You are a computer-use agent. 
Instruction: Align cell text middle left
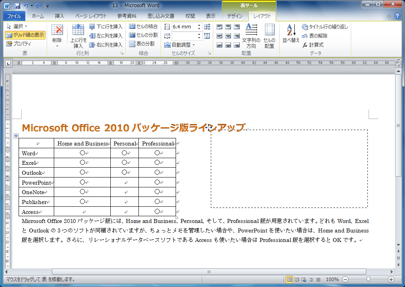(x=219, y=36)
